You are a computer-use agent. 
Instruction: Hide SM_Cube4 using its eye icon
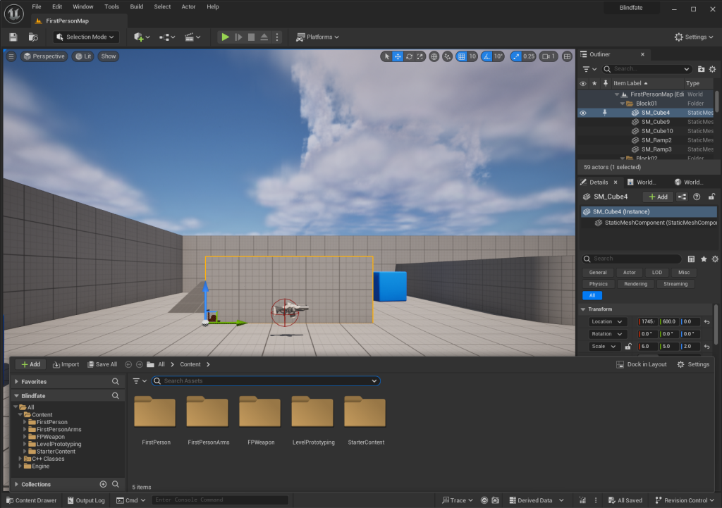582,113
